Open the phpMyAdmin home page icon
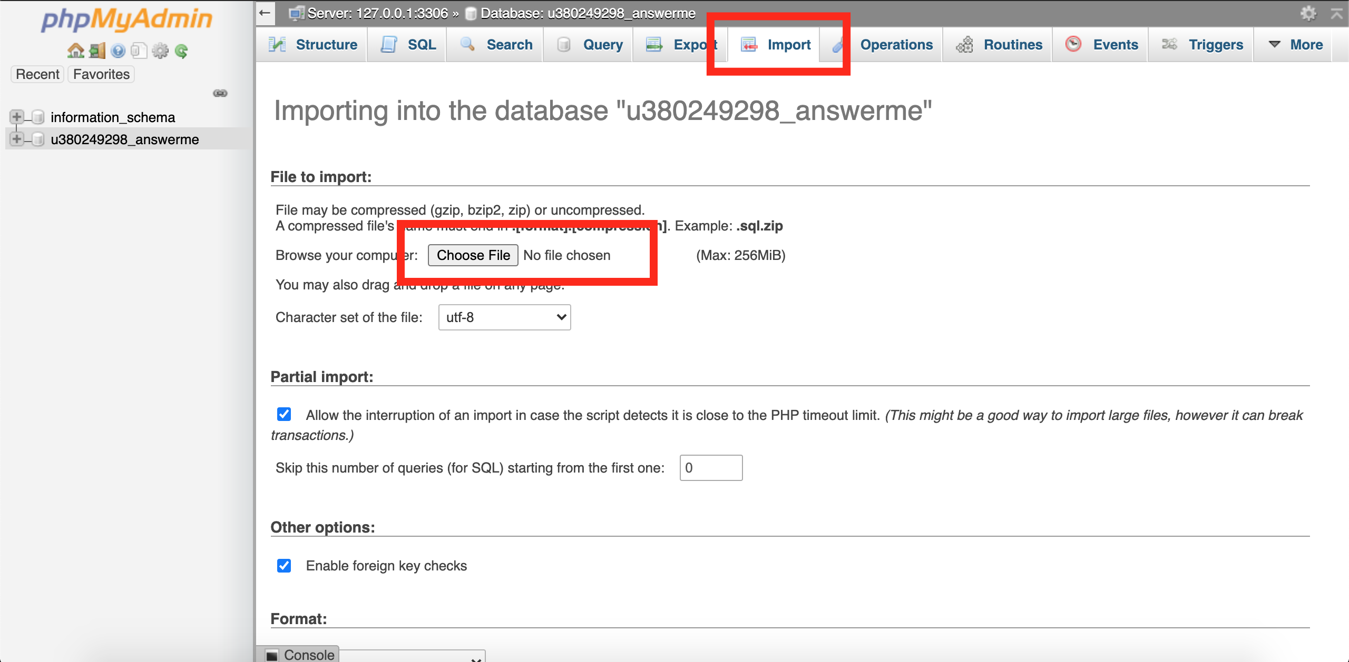The width and height of the screenshot is (1349, 662). pyautogui.click(x=75, y=51)
